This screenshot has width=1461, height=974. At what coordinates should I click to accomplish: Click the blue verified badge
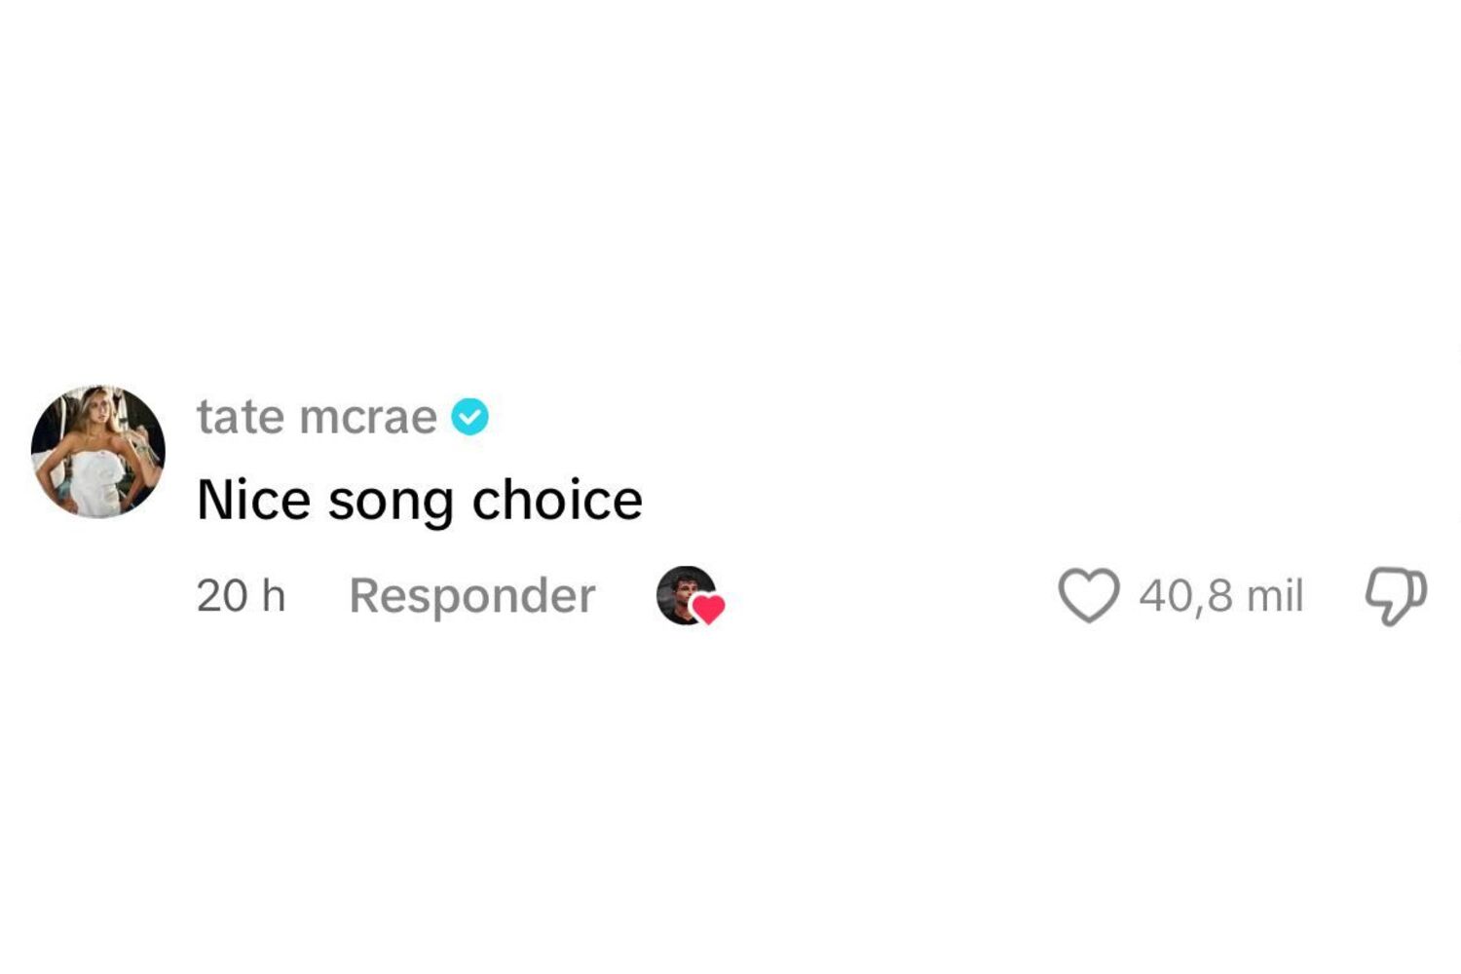469,417
